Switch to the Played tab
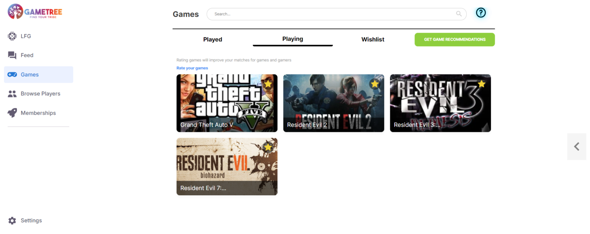 [x=212, y=39]
